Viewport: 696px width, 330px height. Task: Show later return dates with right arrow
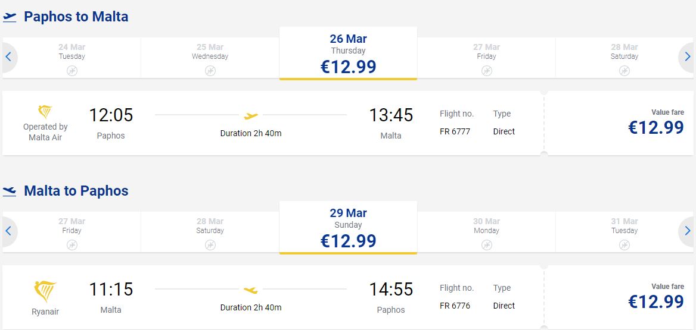(x=687, y=231)
